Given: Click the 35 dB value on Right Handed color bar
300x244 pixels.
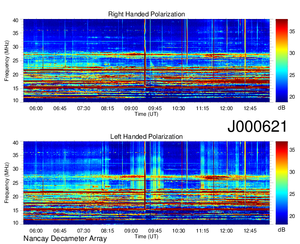Looking at the screenshot, I should 292,31.
